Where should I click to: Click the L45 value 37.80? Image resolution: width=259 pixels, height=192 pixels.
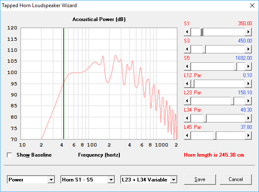[x=246, y=127]
